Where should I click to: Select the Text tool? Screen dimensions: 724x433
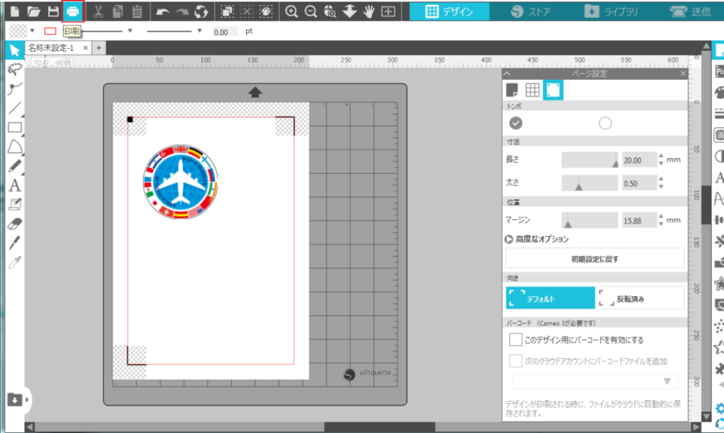point(15,185)
